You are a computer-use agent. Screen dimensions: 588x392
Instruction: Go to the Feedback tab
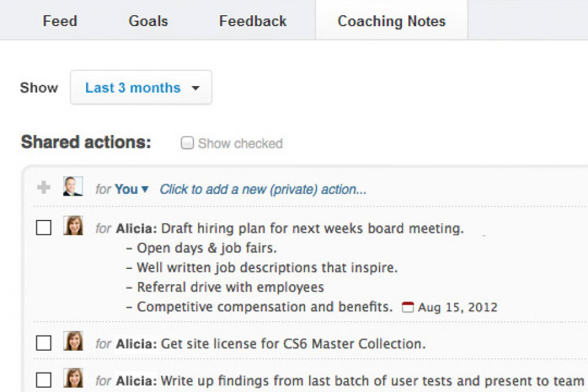click(x=253, y=21)
